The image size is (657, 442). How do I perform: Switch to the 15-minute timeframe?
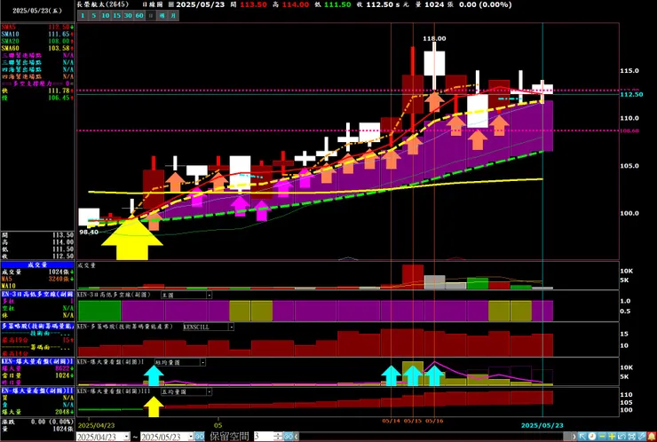coord(117,15)
